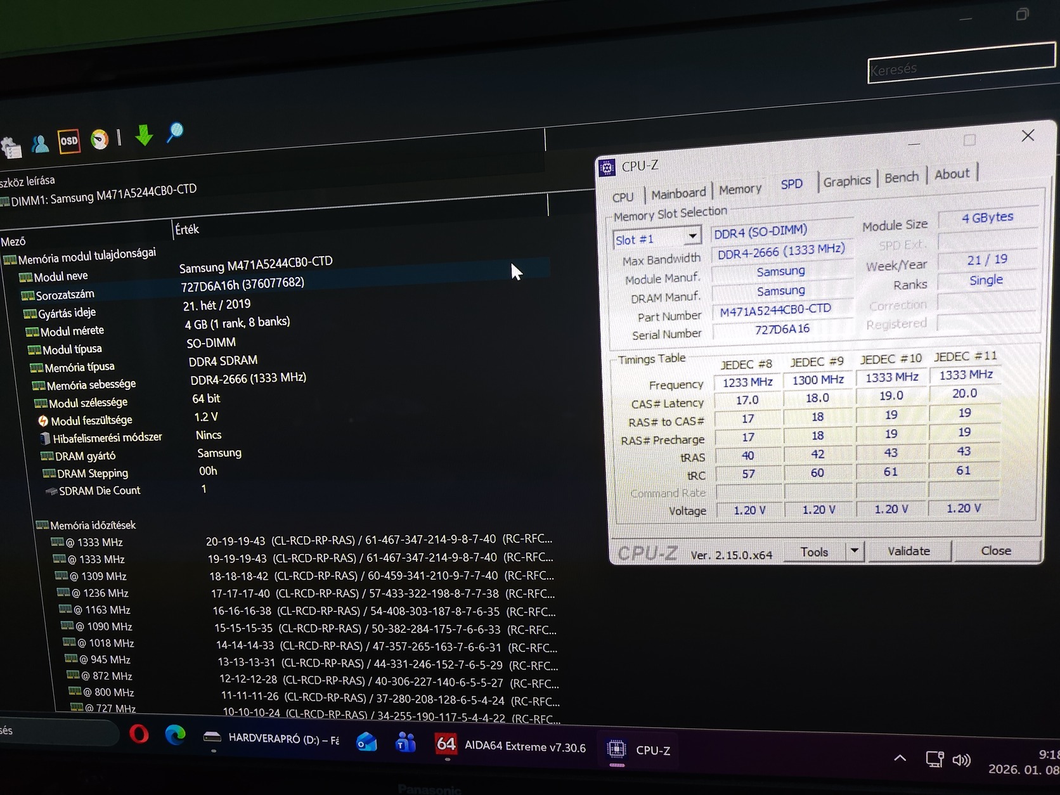Click the Modul feszültsége lightning icon
The image size is (1060, 795).
point(43,421)
